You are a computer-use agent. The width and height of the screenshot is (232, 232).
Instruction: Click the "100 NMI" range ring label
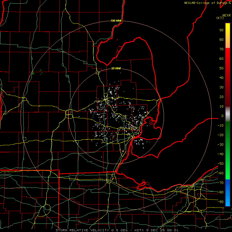click(116, 21)
